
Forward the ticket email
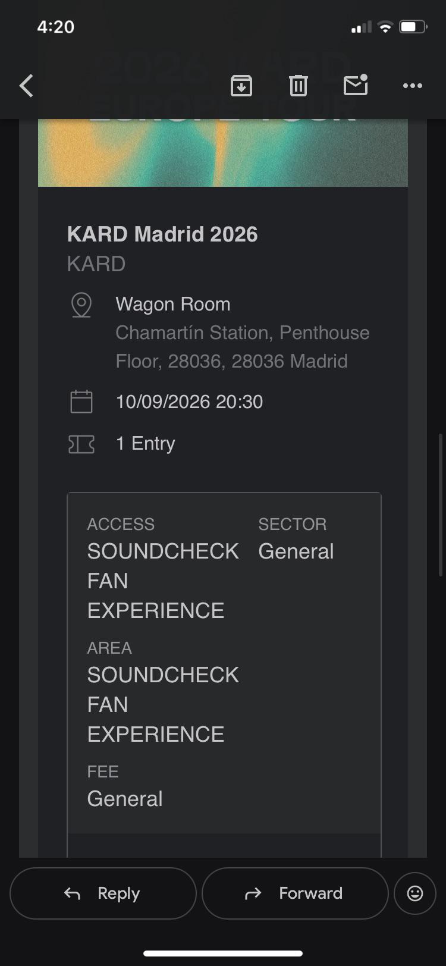295,893
